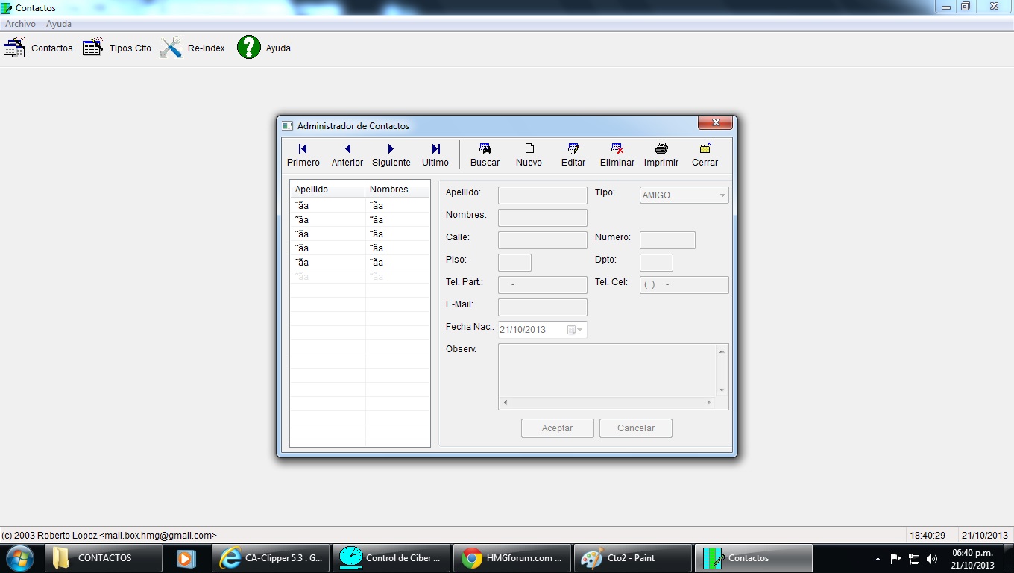Image resolution: width=1014 pixels, height=573 pixels.
Task: Go to the previous record with Anterior
Action: coord(347,155)
